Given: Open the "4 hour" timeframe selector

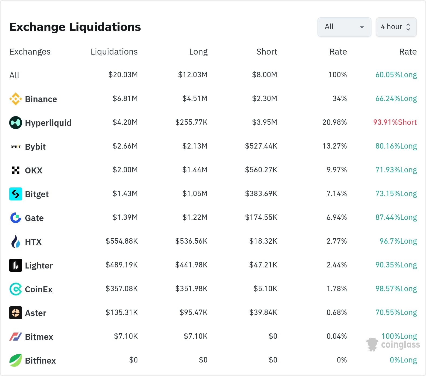Looking at the screenshot, I should tap(396, 27).
